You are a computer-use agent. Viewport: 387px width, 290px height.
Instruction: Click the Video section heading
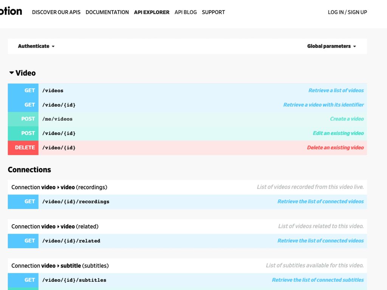pyautogui.click(x=25, y=73)
